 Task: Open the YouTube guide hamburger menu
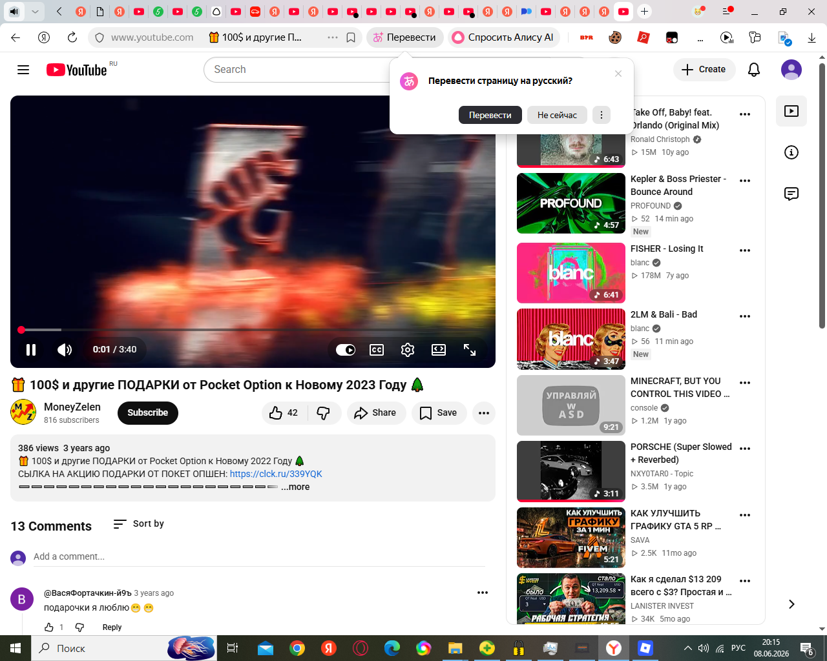click(23, 70)
